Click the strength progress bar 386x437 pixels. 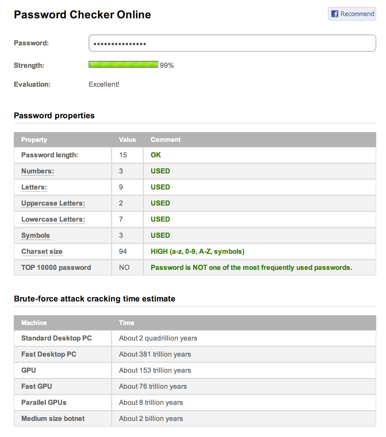pyautogui.click(x=123, y=65)
